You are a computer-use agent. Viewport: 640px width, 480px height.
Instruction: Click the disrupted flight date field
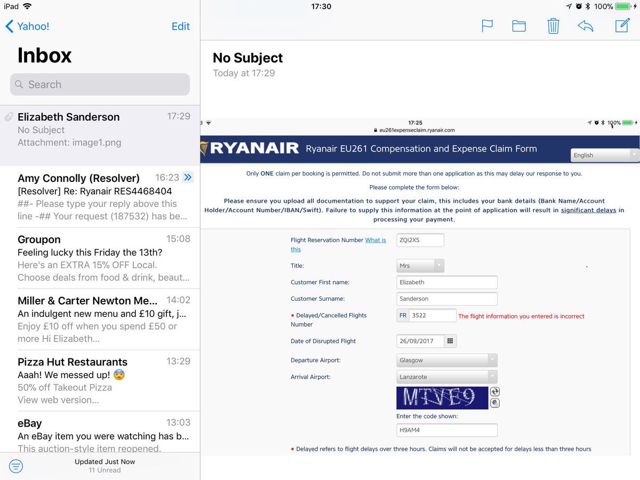point(420,341)
